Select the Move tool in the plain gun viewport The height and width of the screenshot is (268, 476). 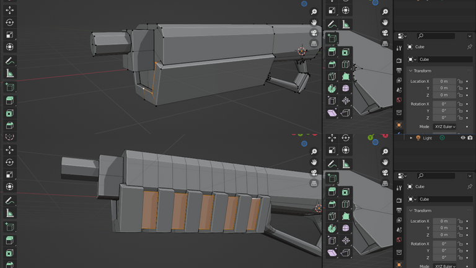coord(10,11)
